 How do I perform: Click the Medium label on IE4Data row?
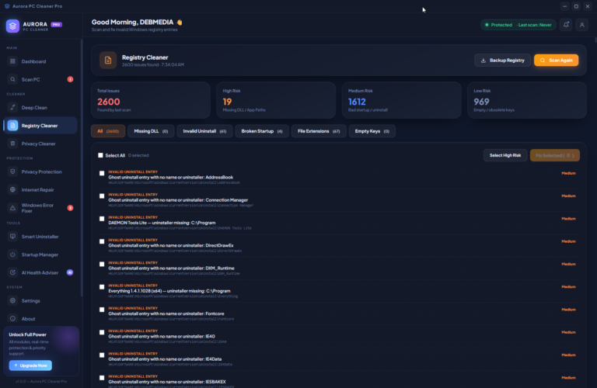coord(568,355)
